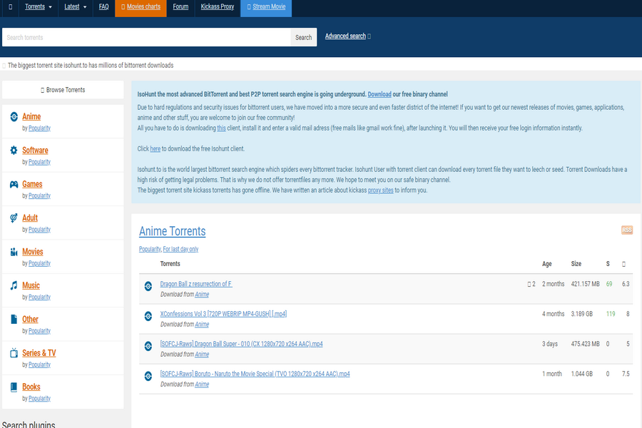
Task: Subscribe via the orange RSS icon
Action: [627, 230]
